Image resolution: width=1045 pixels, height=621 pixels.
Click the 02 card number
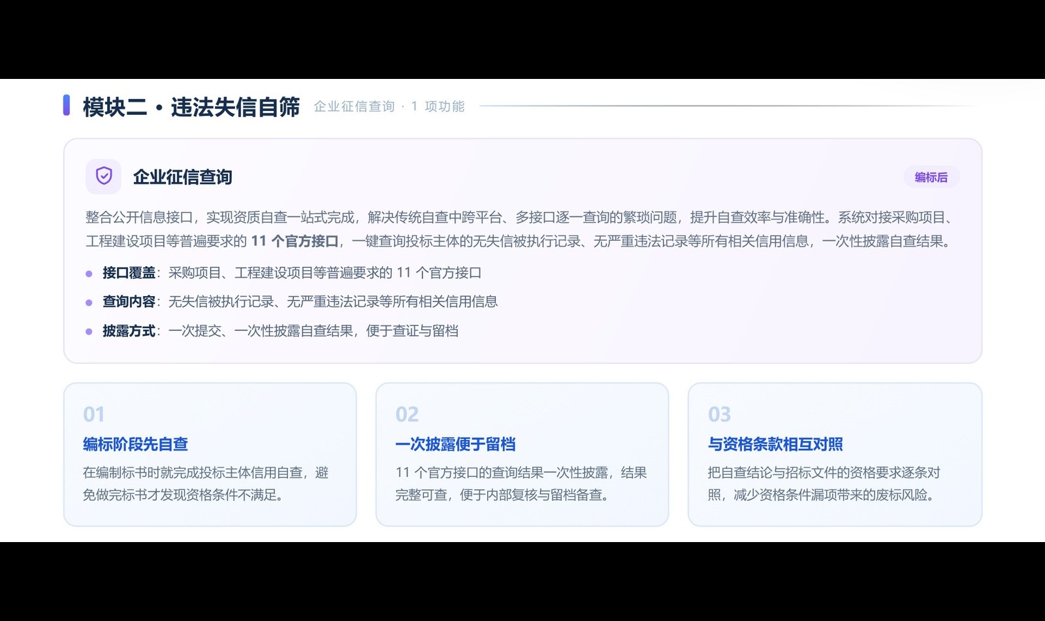click(407, 414)
